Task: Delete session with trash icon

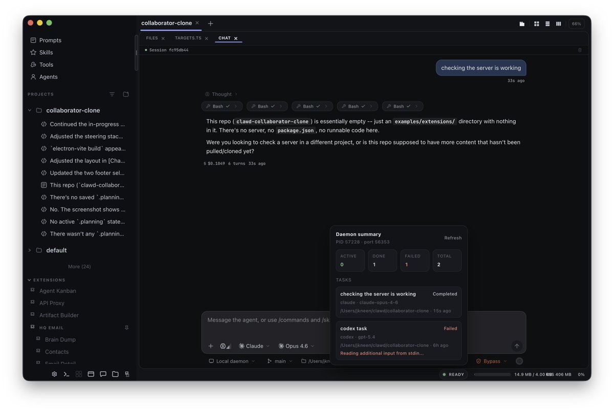Action: pos(580,50)
